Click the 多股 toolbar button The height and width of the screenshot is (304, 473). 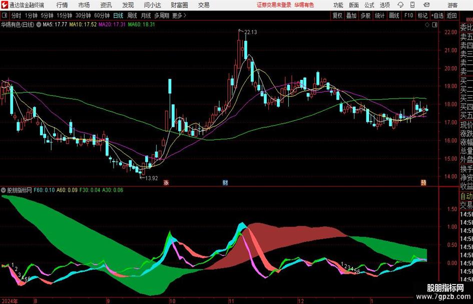coord(365,15)
